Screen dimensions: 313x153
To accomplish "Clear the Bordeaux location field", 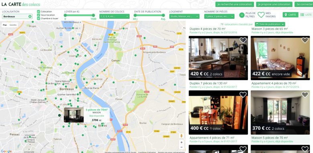I will tap(30, 16).
